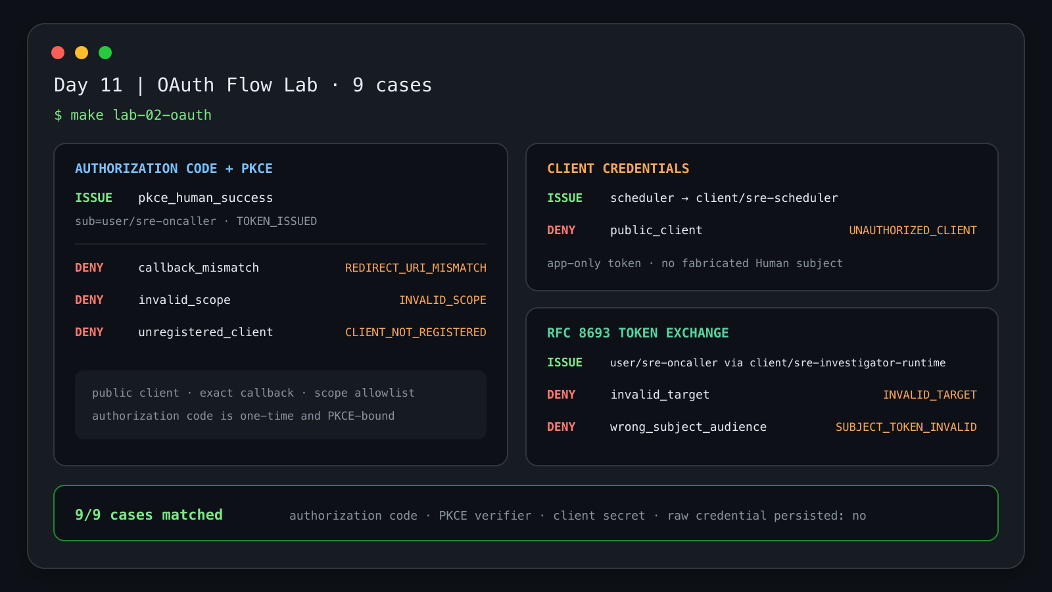Click the ISSUE label beside pkce_human_success
The width and height of the screenshot is (1052, 592).
pos(93,198)
